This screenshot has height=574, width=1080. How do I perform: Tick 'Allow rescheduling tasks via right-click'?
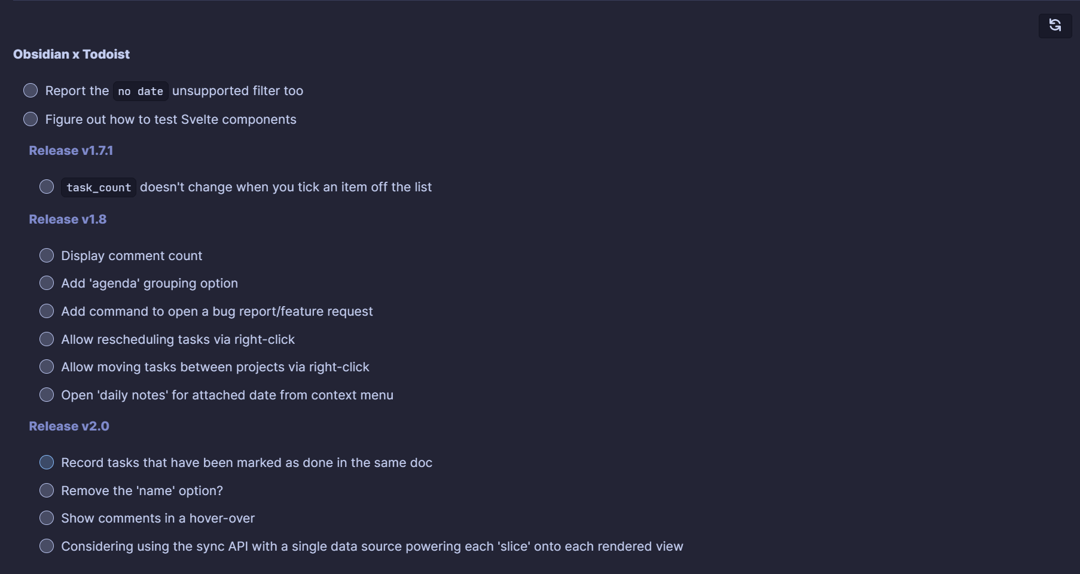47,339
